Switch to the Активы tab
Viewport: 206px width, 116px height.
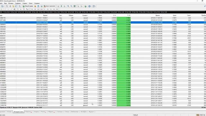point(9,112)
